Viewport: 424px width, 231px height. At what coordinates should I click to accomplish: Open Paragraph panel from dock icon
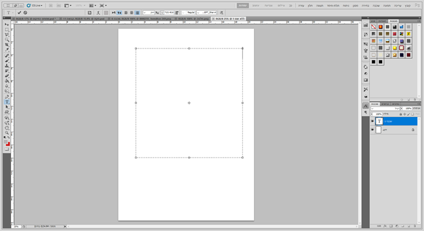[x=366, y=112]
